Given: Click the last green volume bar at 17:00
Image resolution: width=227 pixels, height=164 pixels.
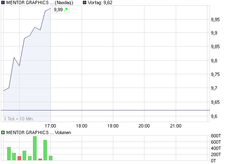Looking at the screenshot, I should coord(50,158).
